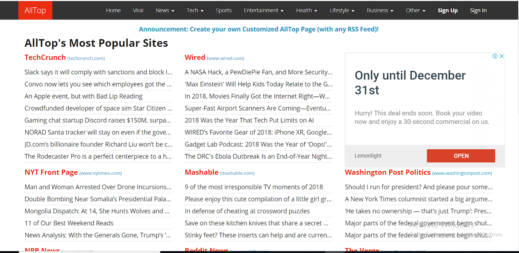The width and height of the screenshot is (519, 253).
Task: Click Sign In in the navbar
Action: pyautogui.click(x=478, y=10)
